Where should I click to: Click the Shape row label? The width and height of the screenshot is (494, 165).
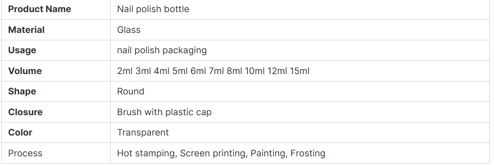[x=22, y=91]
